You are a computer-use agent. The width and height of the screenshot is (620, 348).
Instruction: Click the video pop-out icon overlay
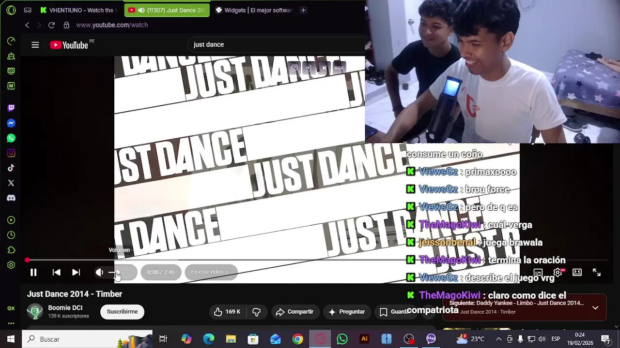point(294,68)
